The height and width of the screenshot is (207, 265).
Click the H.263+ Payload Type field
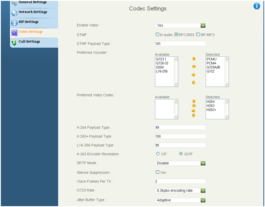click(x=180, y=136)
